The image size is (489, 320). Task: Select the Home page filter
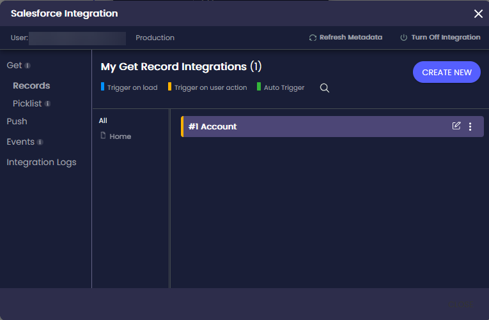pos(120,136)
